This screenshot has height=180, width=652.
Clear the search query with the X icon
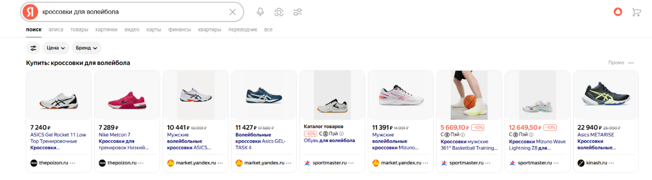(x=233, y=12)
